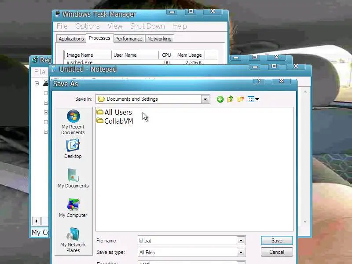Click Notepad scroll up arrow

click(x=305, y=92)
